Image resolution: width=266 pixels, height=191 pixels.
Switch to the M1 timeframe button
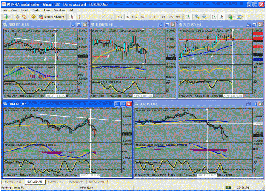[120, 17]
